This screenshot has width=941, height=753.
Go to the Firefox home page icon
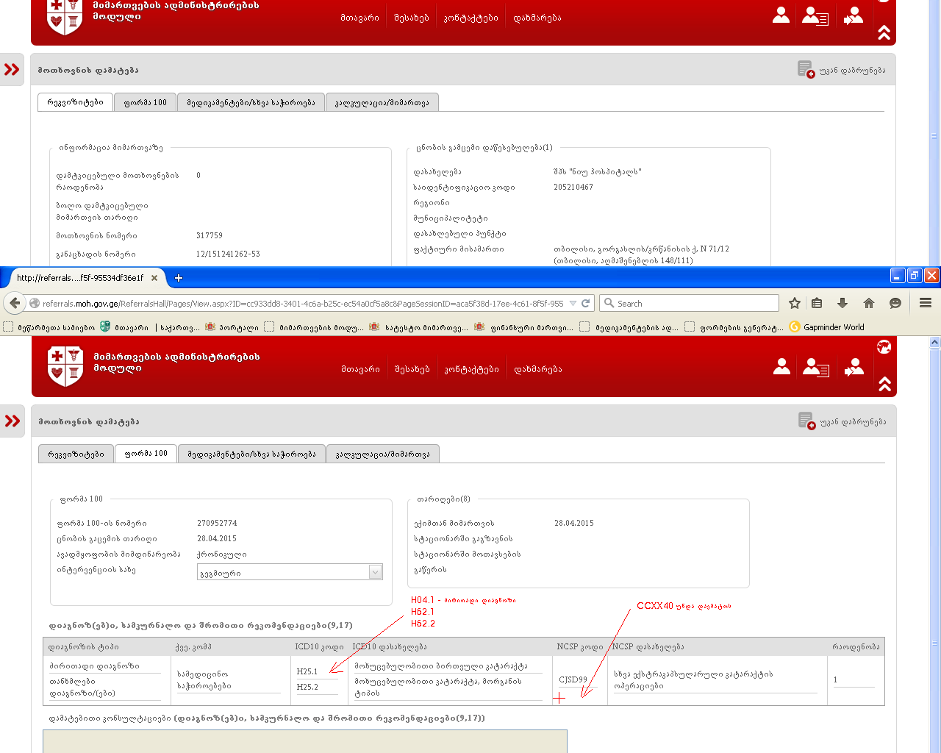point(869,303)
